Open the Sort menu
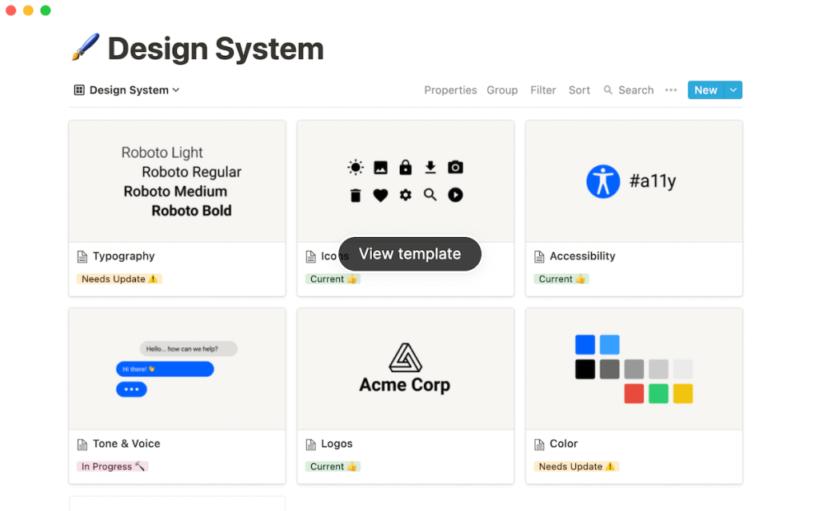 coord(579,90)
